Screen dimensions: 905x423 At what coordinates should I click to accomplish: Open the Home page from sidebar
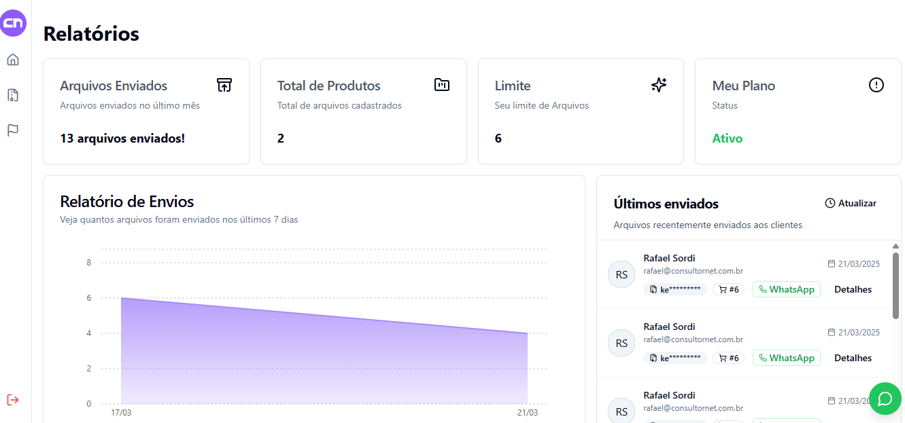(13, 60)
